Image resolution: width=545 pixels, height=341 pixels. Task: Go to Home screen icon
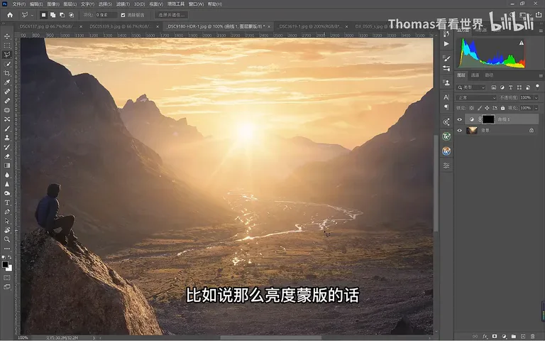click(10, 15)
